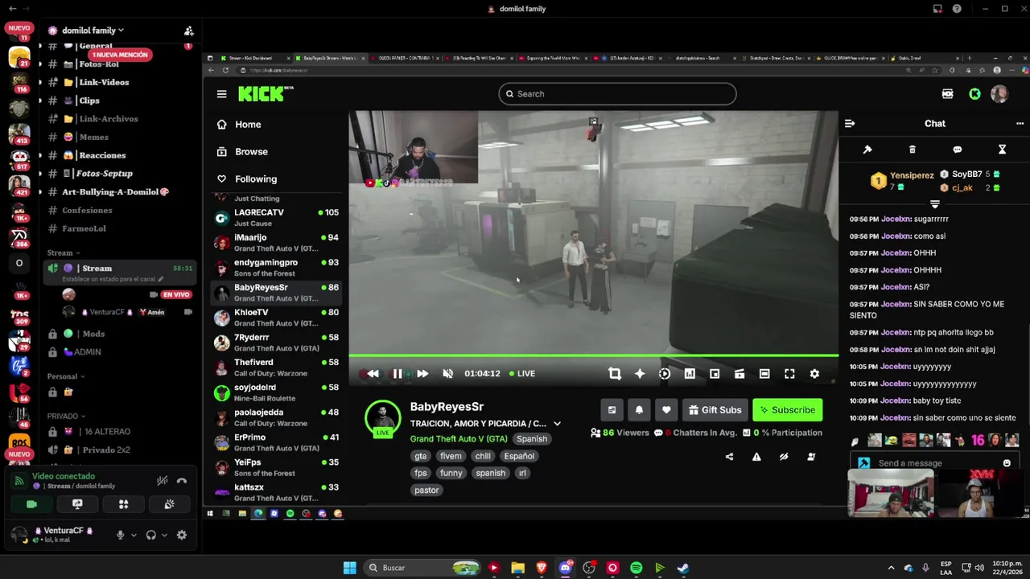
Task: Select KhloeTV in following list
Action: [x=277, y=317]
